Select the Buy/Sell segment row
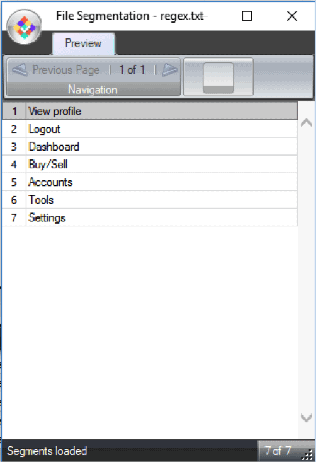This screenshot has width=316, height=462. click(x=150, y=164)
